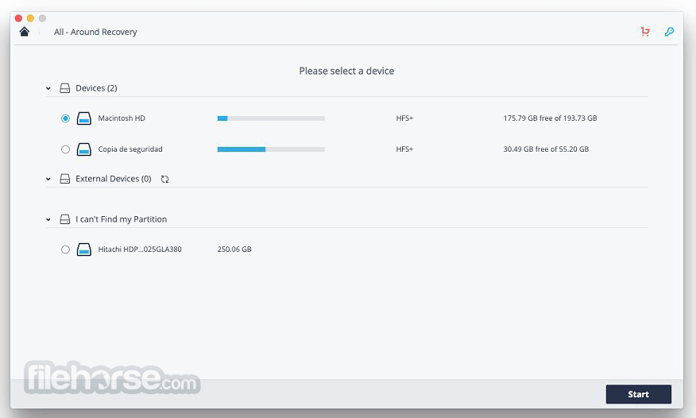Viewport: 696px width, 418px height.
Task: Click the I can't Find my Partition heading
Action: [x=122, y=219]
